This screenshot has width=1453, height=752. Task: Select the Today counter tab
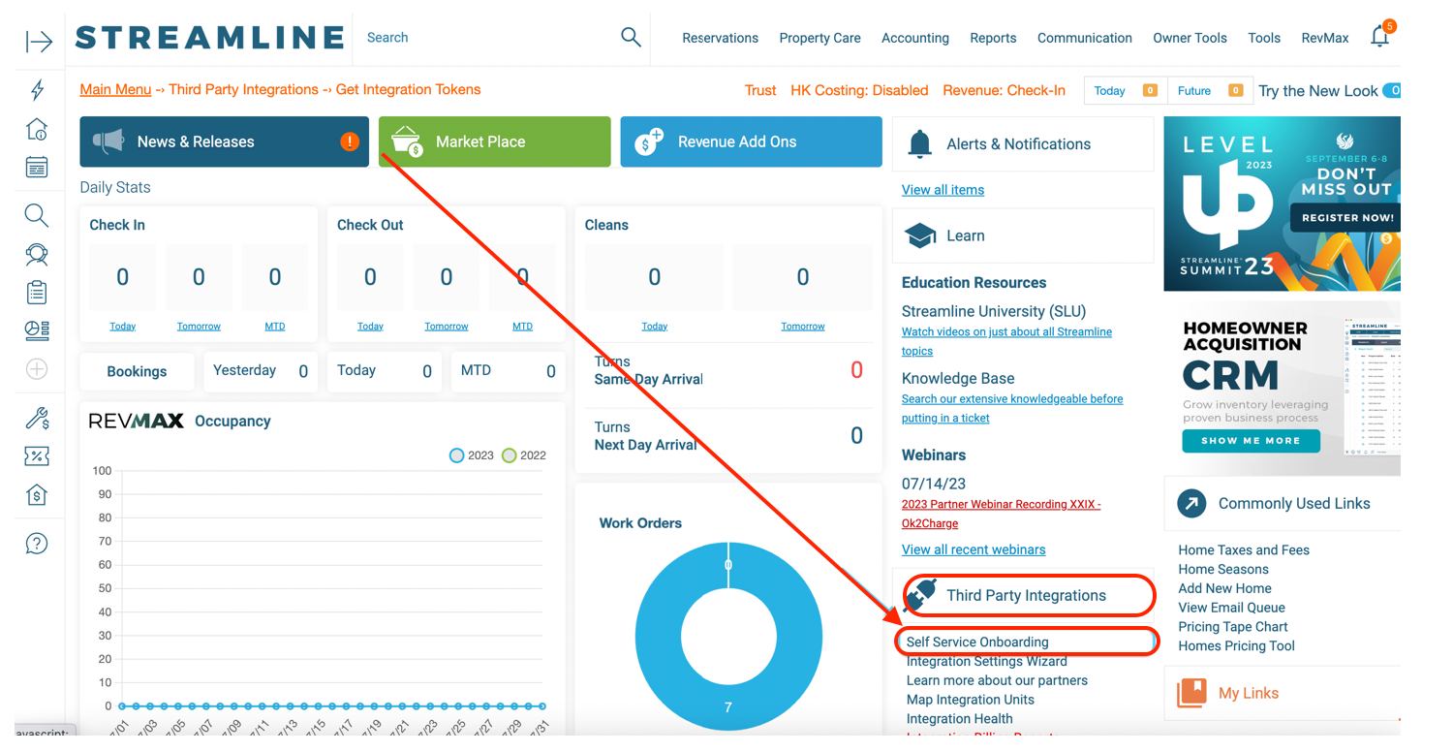1126,90
